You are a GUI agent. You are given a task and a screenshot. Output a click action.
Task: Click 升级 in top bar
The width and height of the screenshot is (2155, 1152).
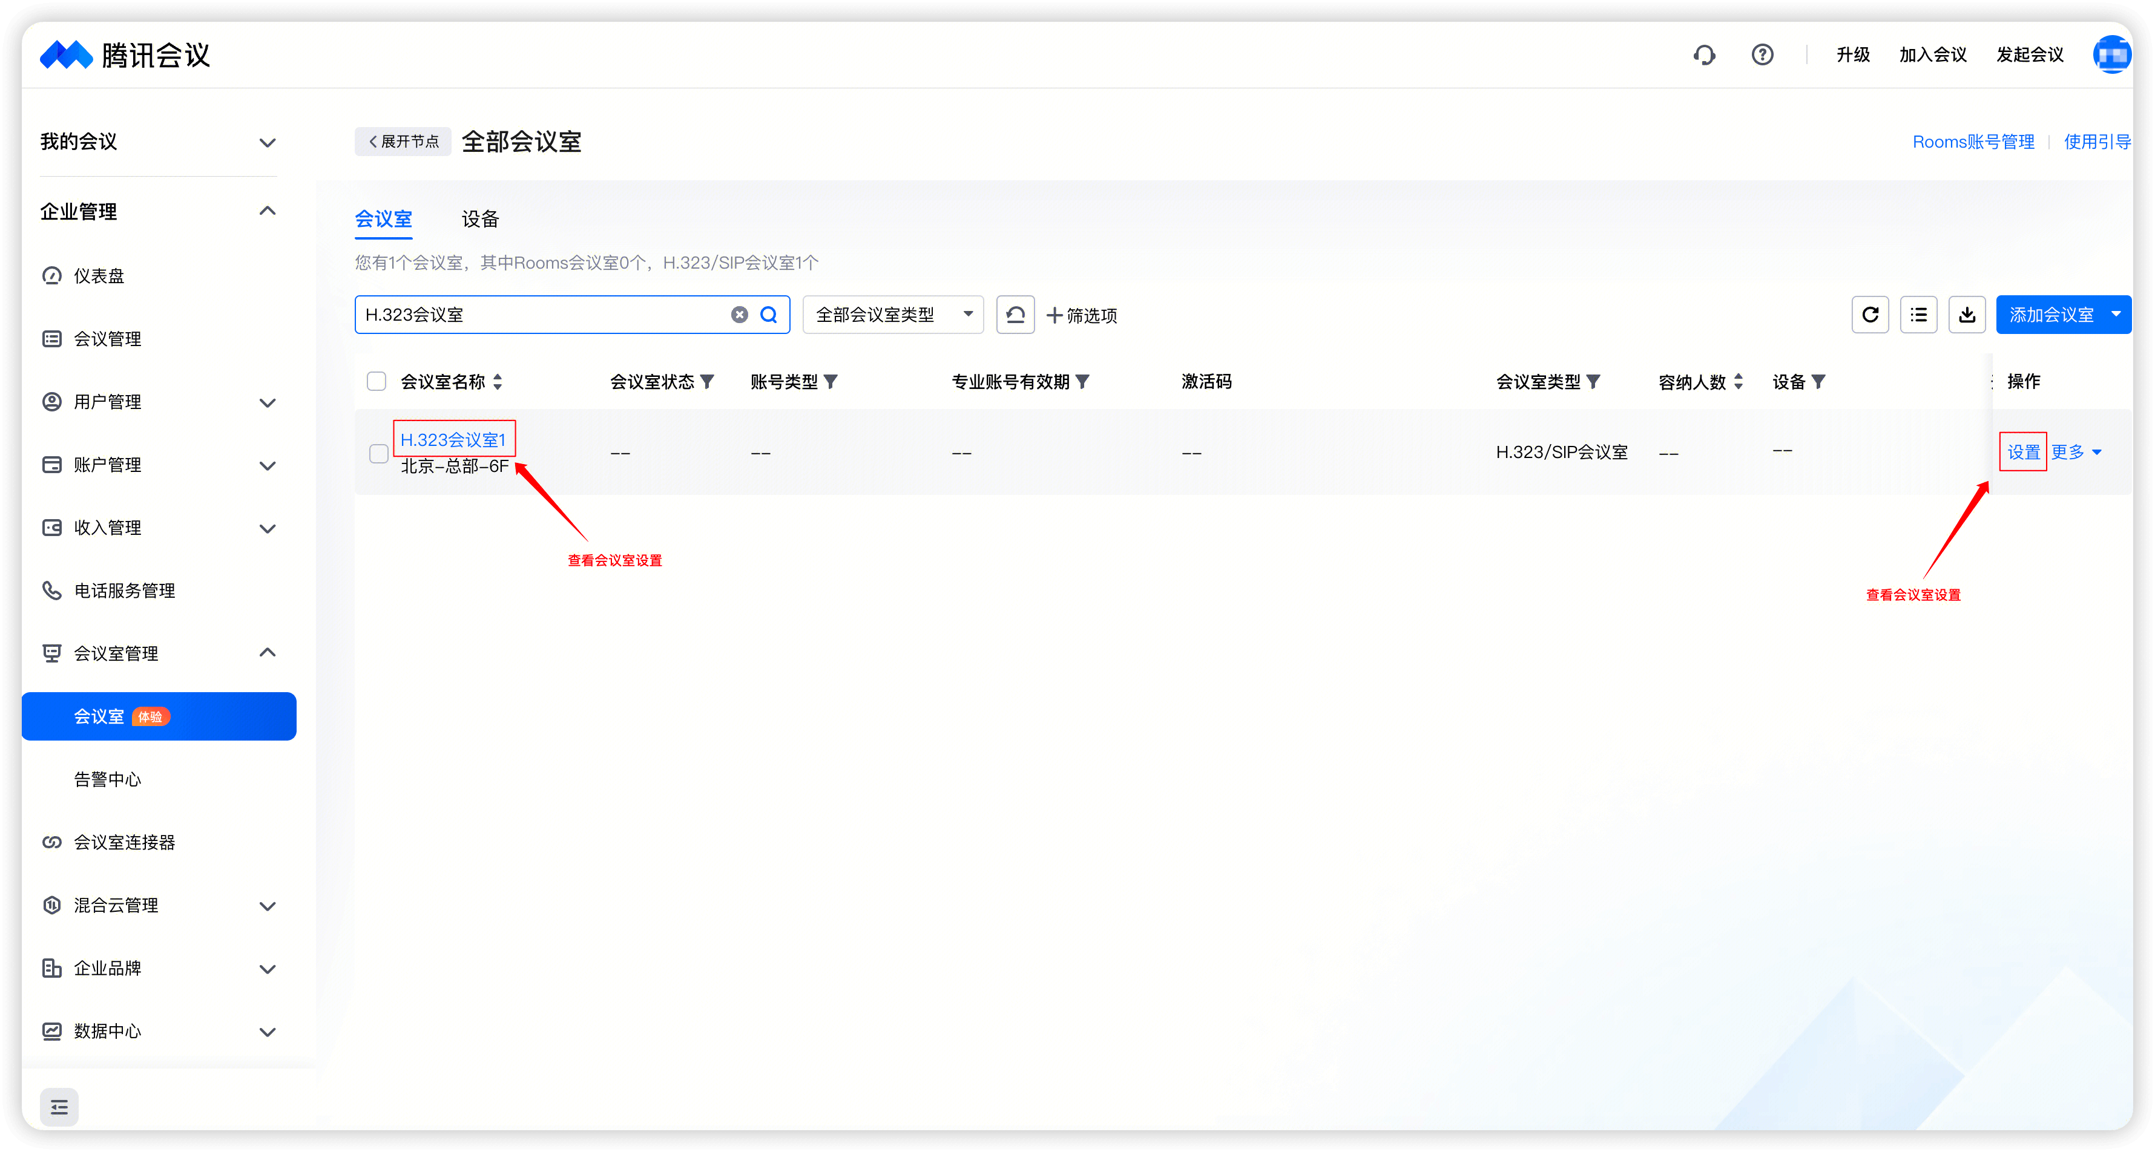[x=1853, y=55]
